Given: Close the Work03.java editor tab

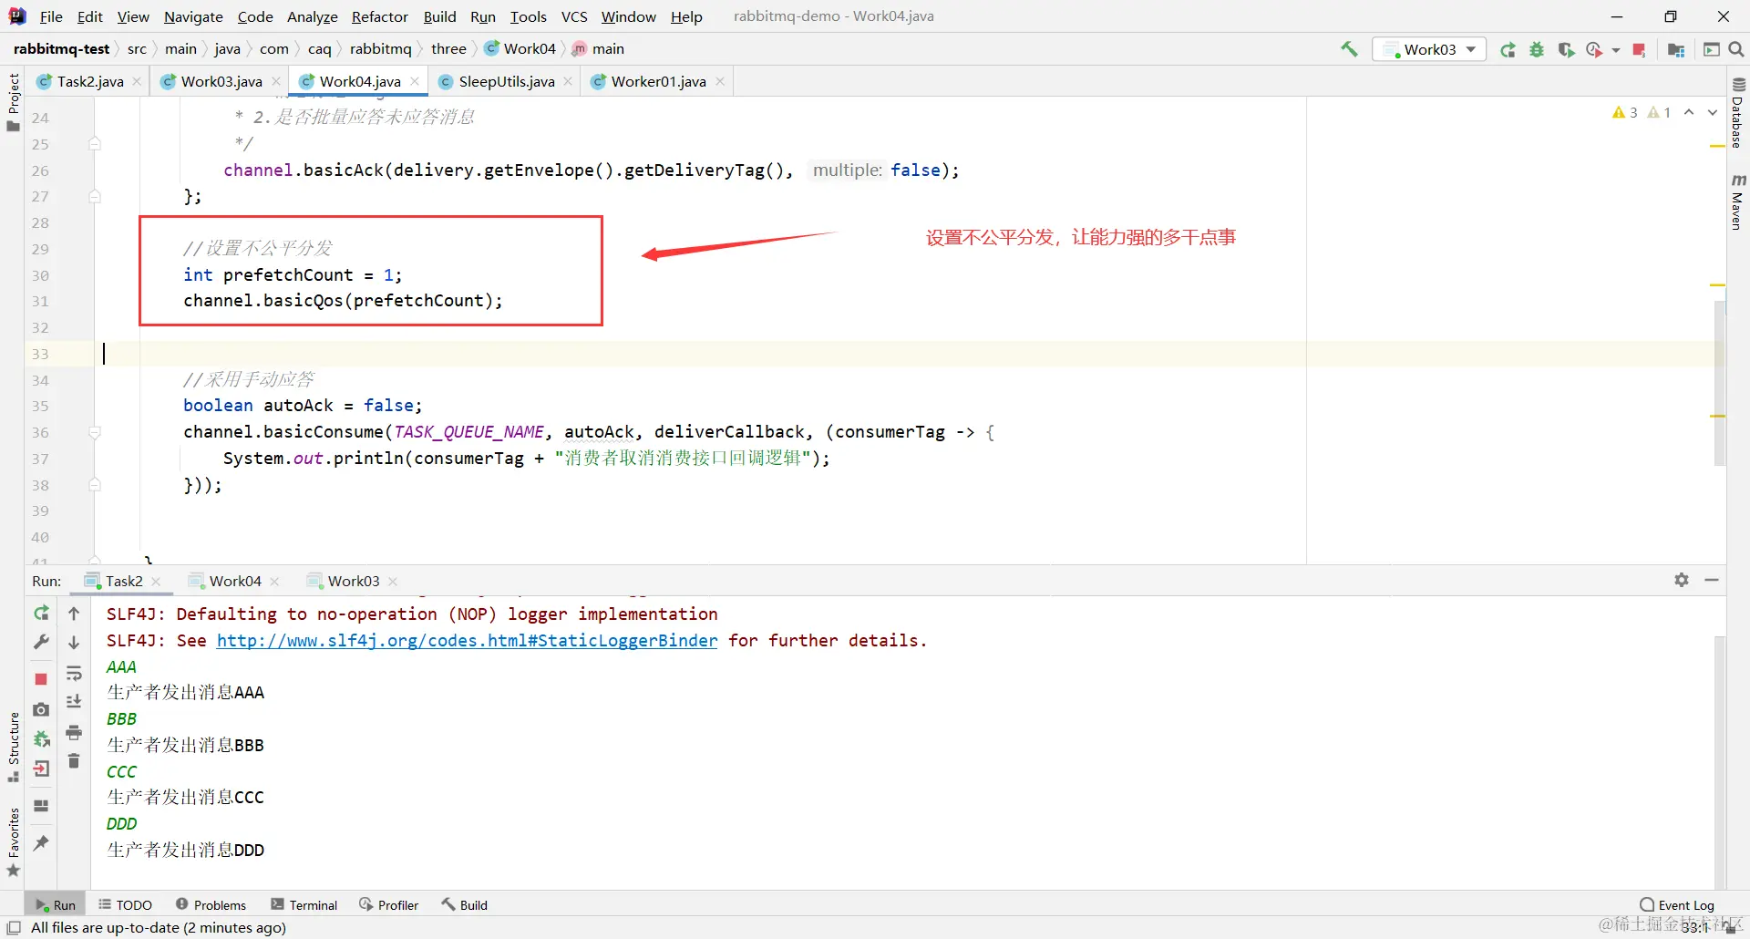Looking at the screenshot, I should tap(276, 81).
